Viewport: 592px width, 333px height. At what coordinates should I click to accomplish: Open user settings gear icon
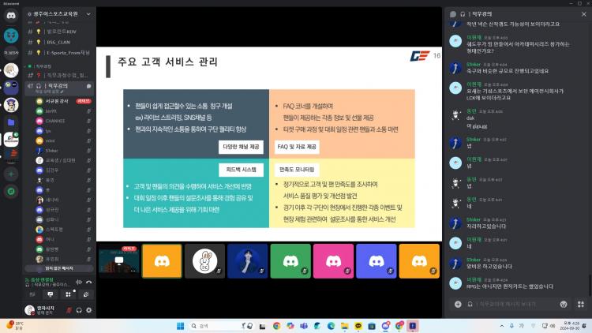pos(88,310)
